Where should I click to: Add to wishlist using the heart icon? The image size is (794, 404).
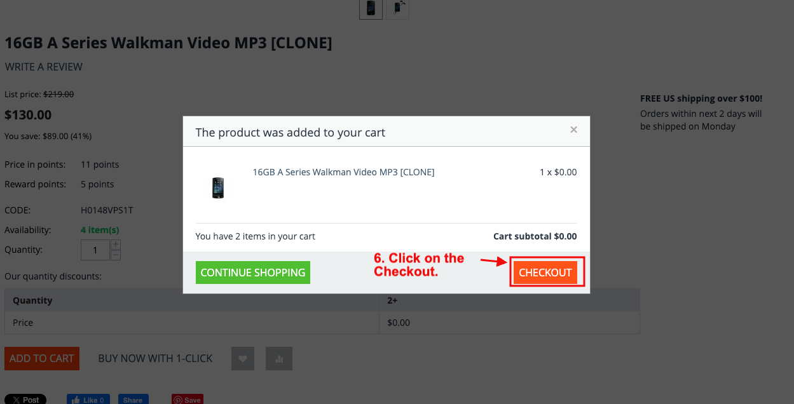click(x=243, y=358)
